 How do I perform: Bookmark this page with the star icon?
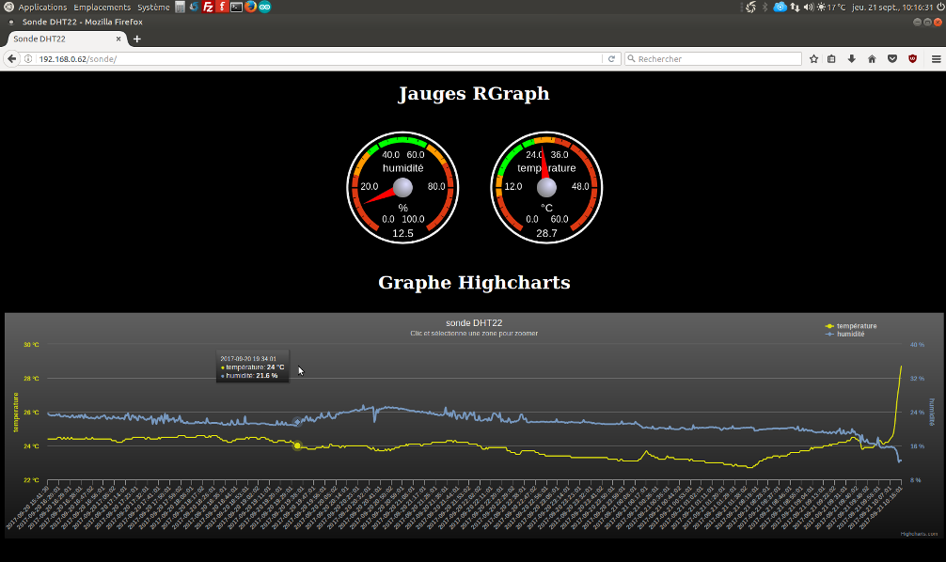[814, 58]
